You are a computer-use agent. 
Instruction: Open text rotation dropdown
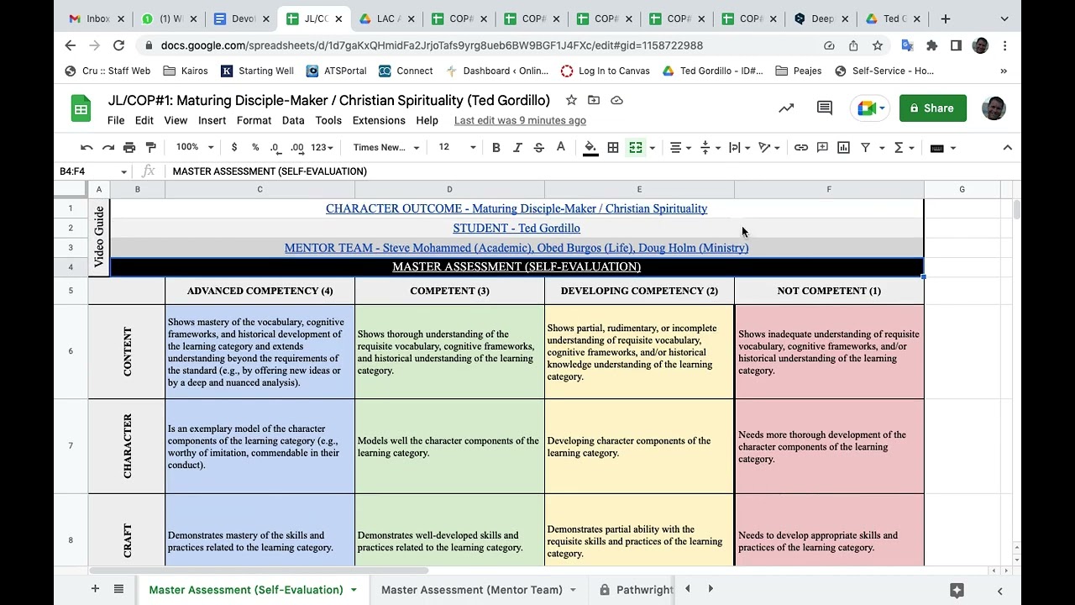(769, 148)
